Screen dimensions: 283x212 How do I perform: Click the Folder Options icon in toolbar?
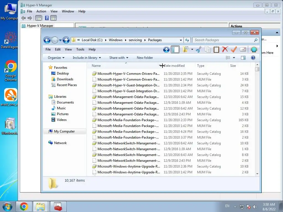coord(185,49)
